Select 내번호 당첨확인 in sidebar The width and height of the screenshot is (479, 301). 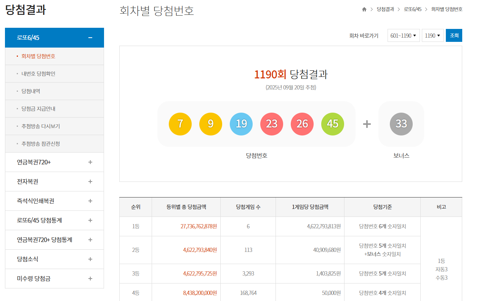(x=38, y=74)
